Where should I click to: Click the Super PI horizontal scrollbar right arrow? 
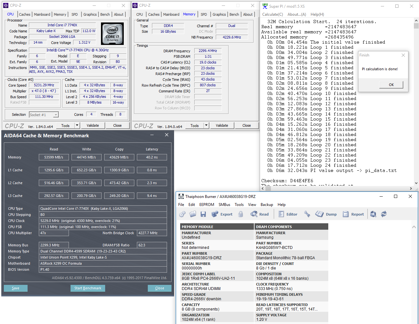411,188
